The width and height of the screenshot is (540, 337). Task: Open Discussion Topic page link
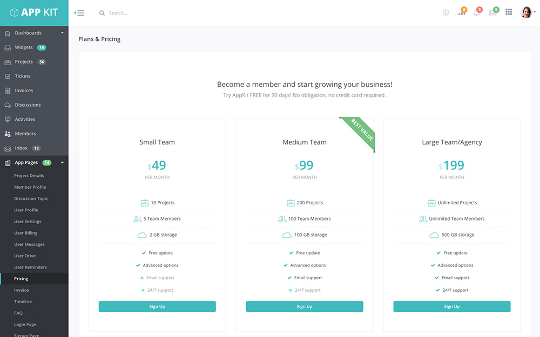[31, 199]
